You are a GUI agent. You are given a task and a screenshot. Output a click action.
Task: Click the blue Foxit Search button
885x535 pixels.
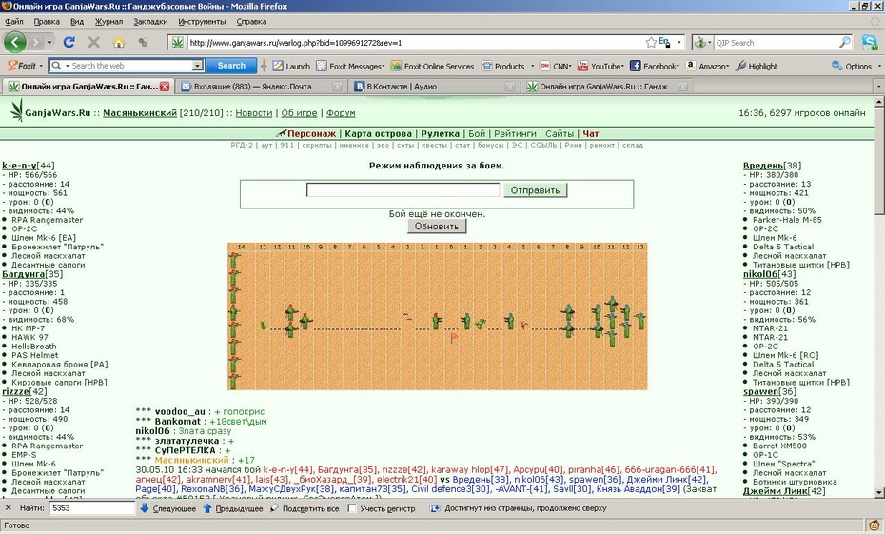coord(231,66)
